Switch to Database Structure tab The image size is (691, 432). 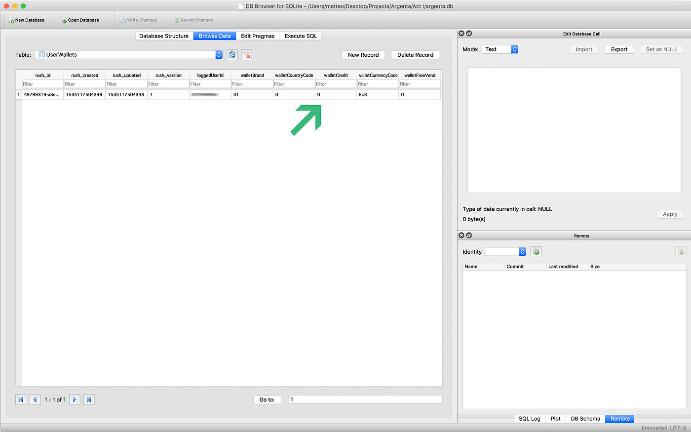[x=164, y=36]
